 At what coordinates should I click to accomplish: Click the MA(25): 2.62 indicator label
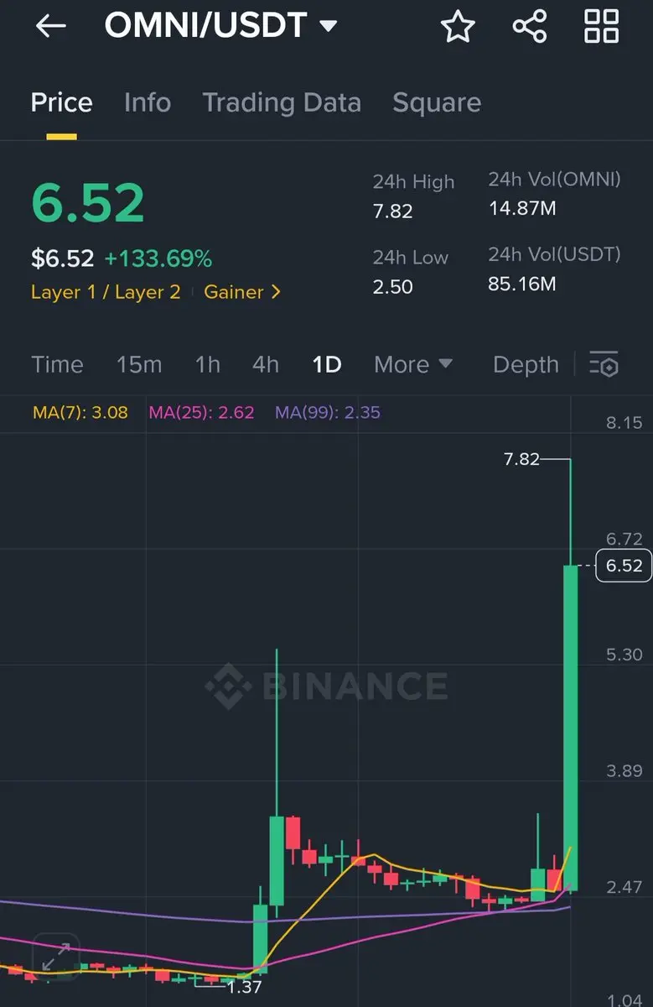[x=201, y=412]
